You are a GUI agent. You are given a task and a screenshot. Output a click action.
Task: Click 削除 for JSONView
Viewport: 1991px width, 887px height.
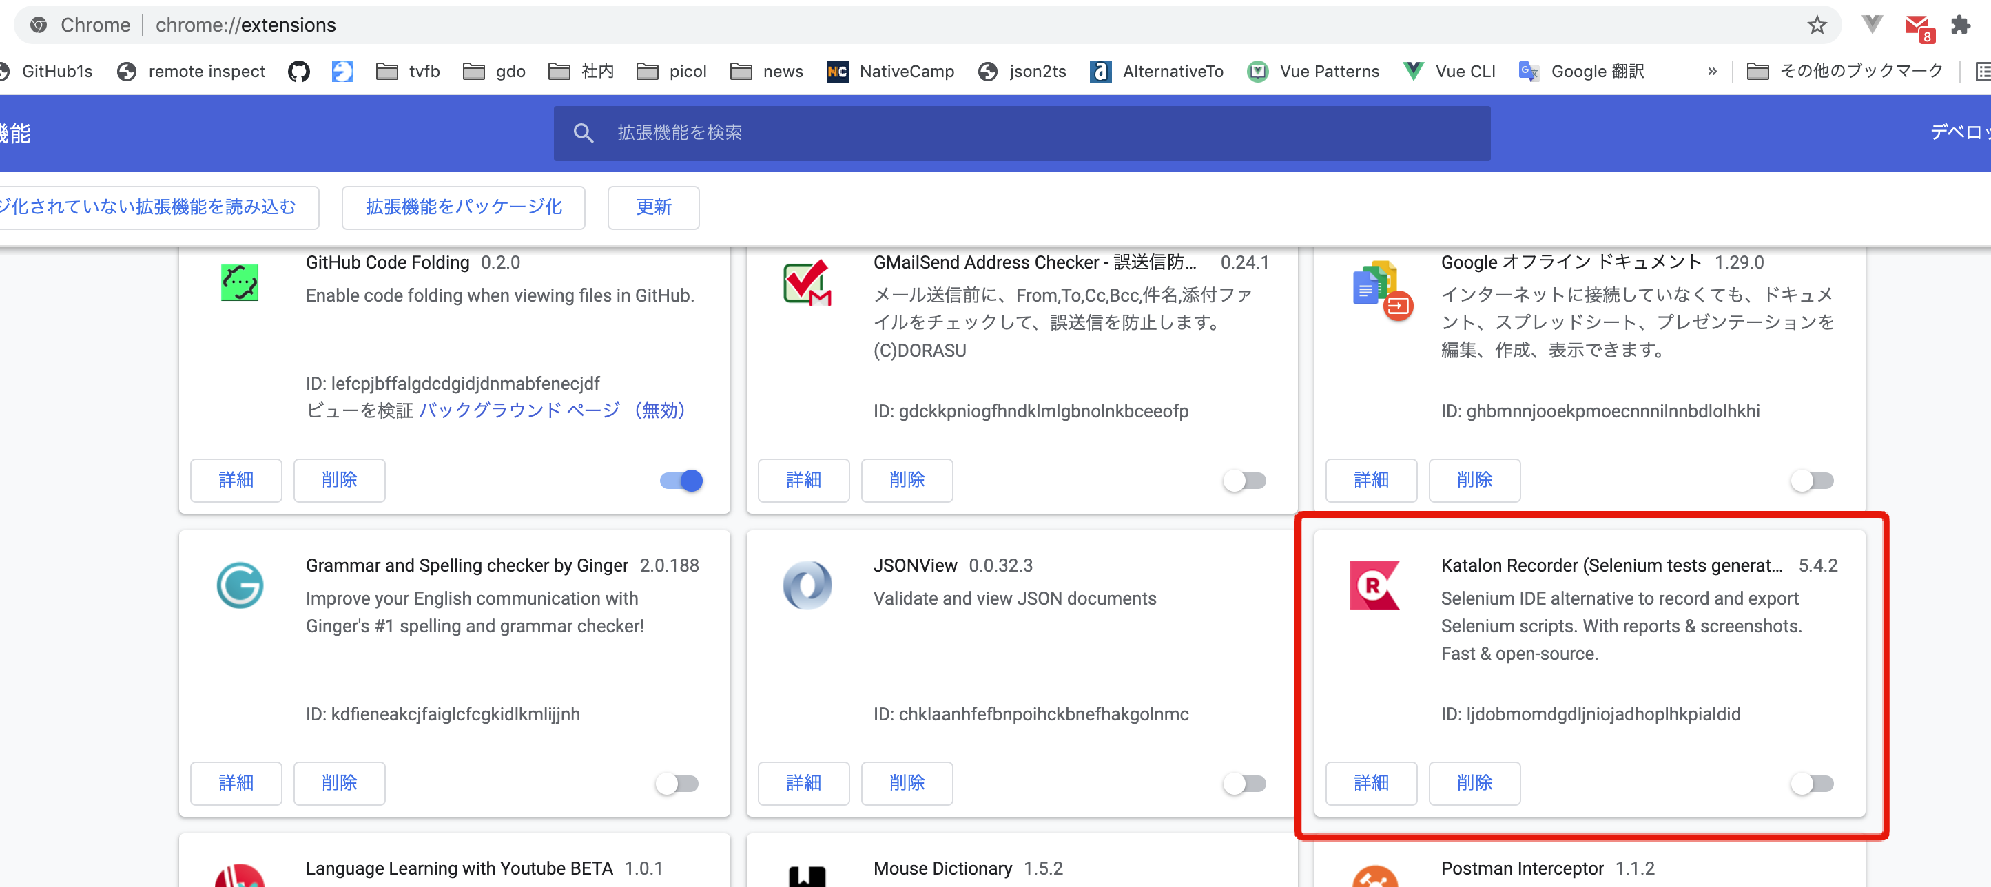pos(907,783)
